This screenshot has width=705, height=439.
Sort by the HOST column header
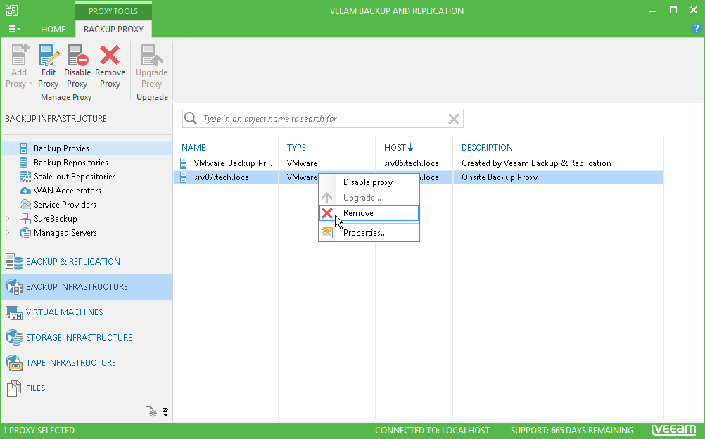pos(398,148)
